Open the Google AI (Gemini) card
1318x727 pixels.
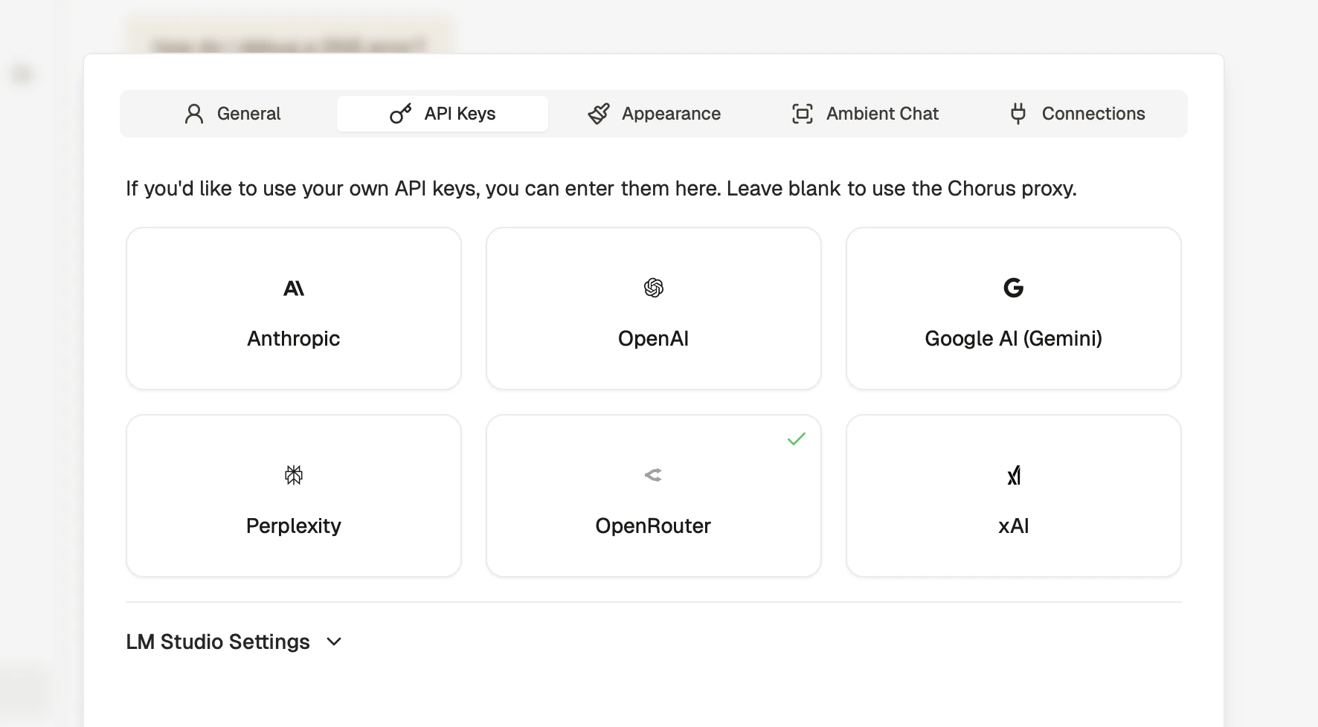pyautogui.click(x=1014, y=308)
